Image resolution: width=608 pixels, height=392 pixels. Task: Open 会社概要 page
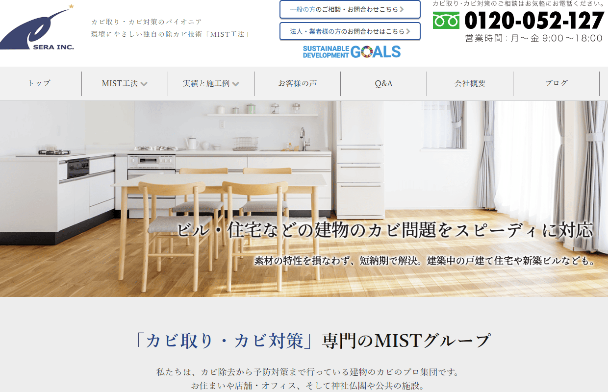pyautogui.click(x=470, y=83)
